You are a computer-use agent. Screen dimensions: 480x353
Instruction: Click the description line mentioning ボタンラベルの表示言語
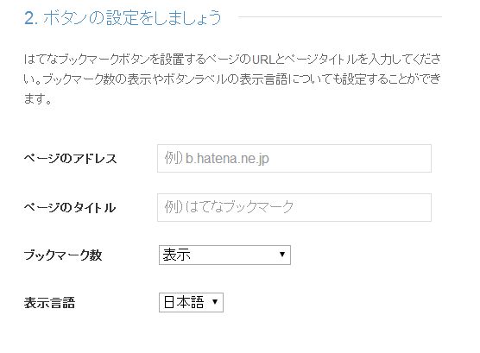[x=232, y=79]
